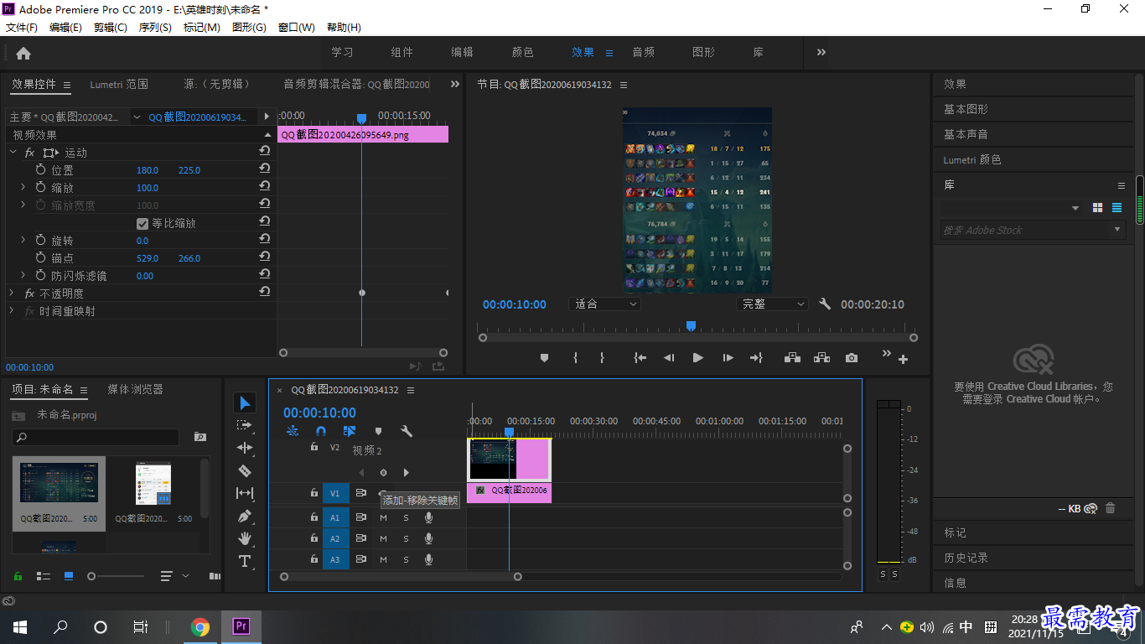Click Export Frame camera icon

(x=852, y=358)
